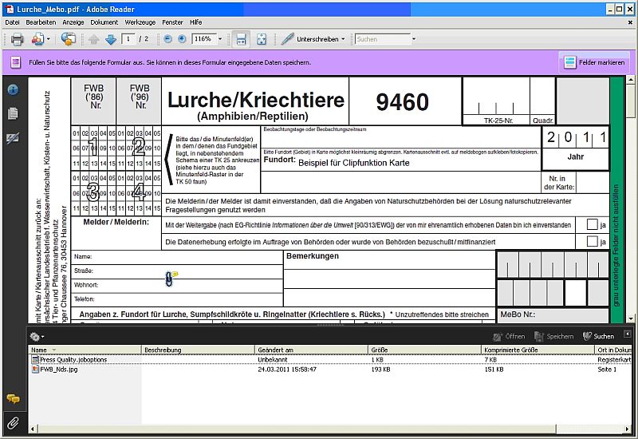Check the first 'ja' checkbox for Weitergabe
The width and height of the screenshot is (638, 439).
pyautogui.click(x=592, y=224)
